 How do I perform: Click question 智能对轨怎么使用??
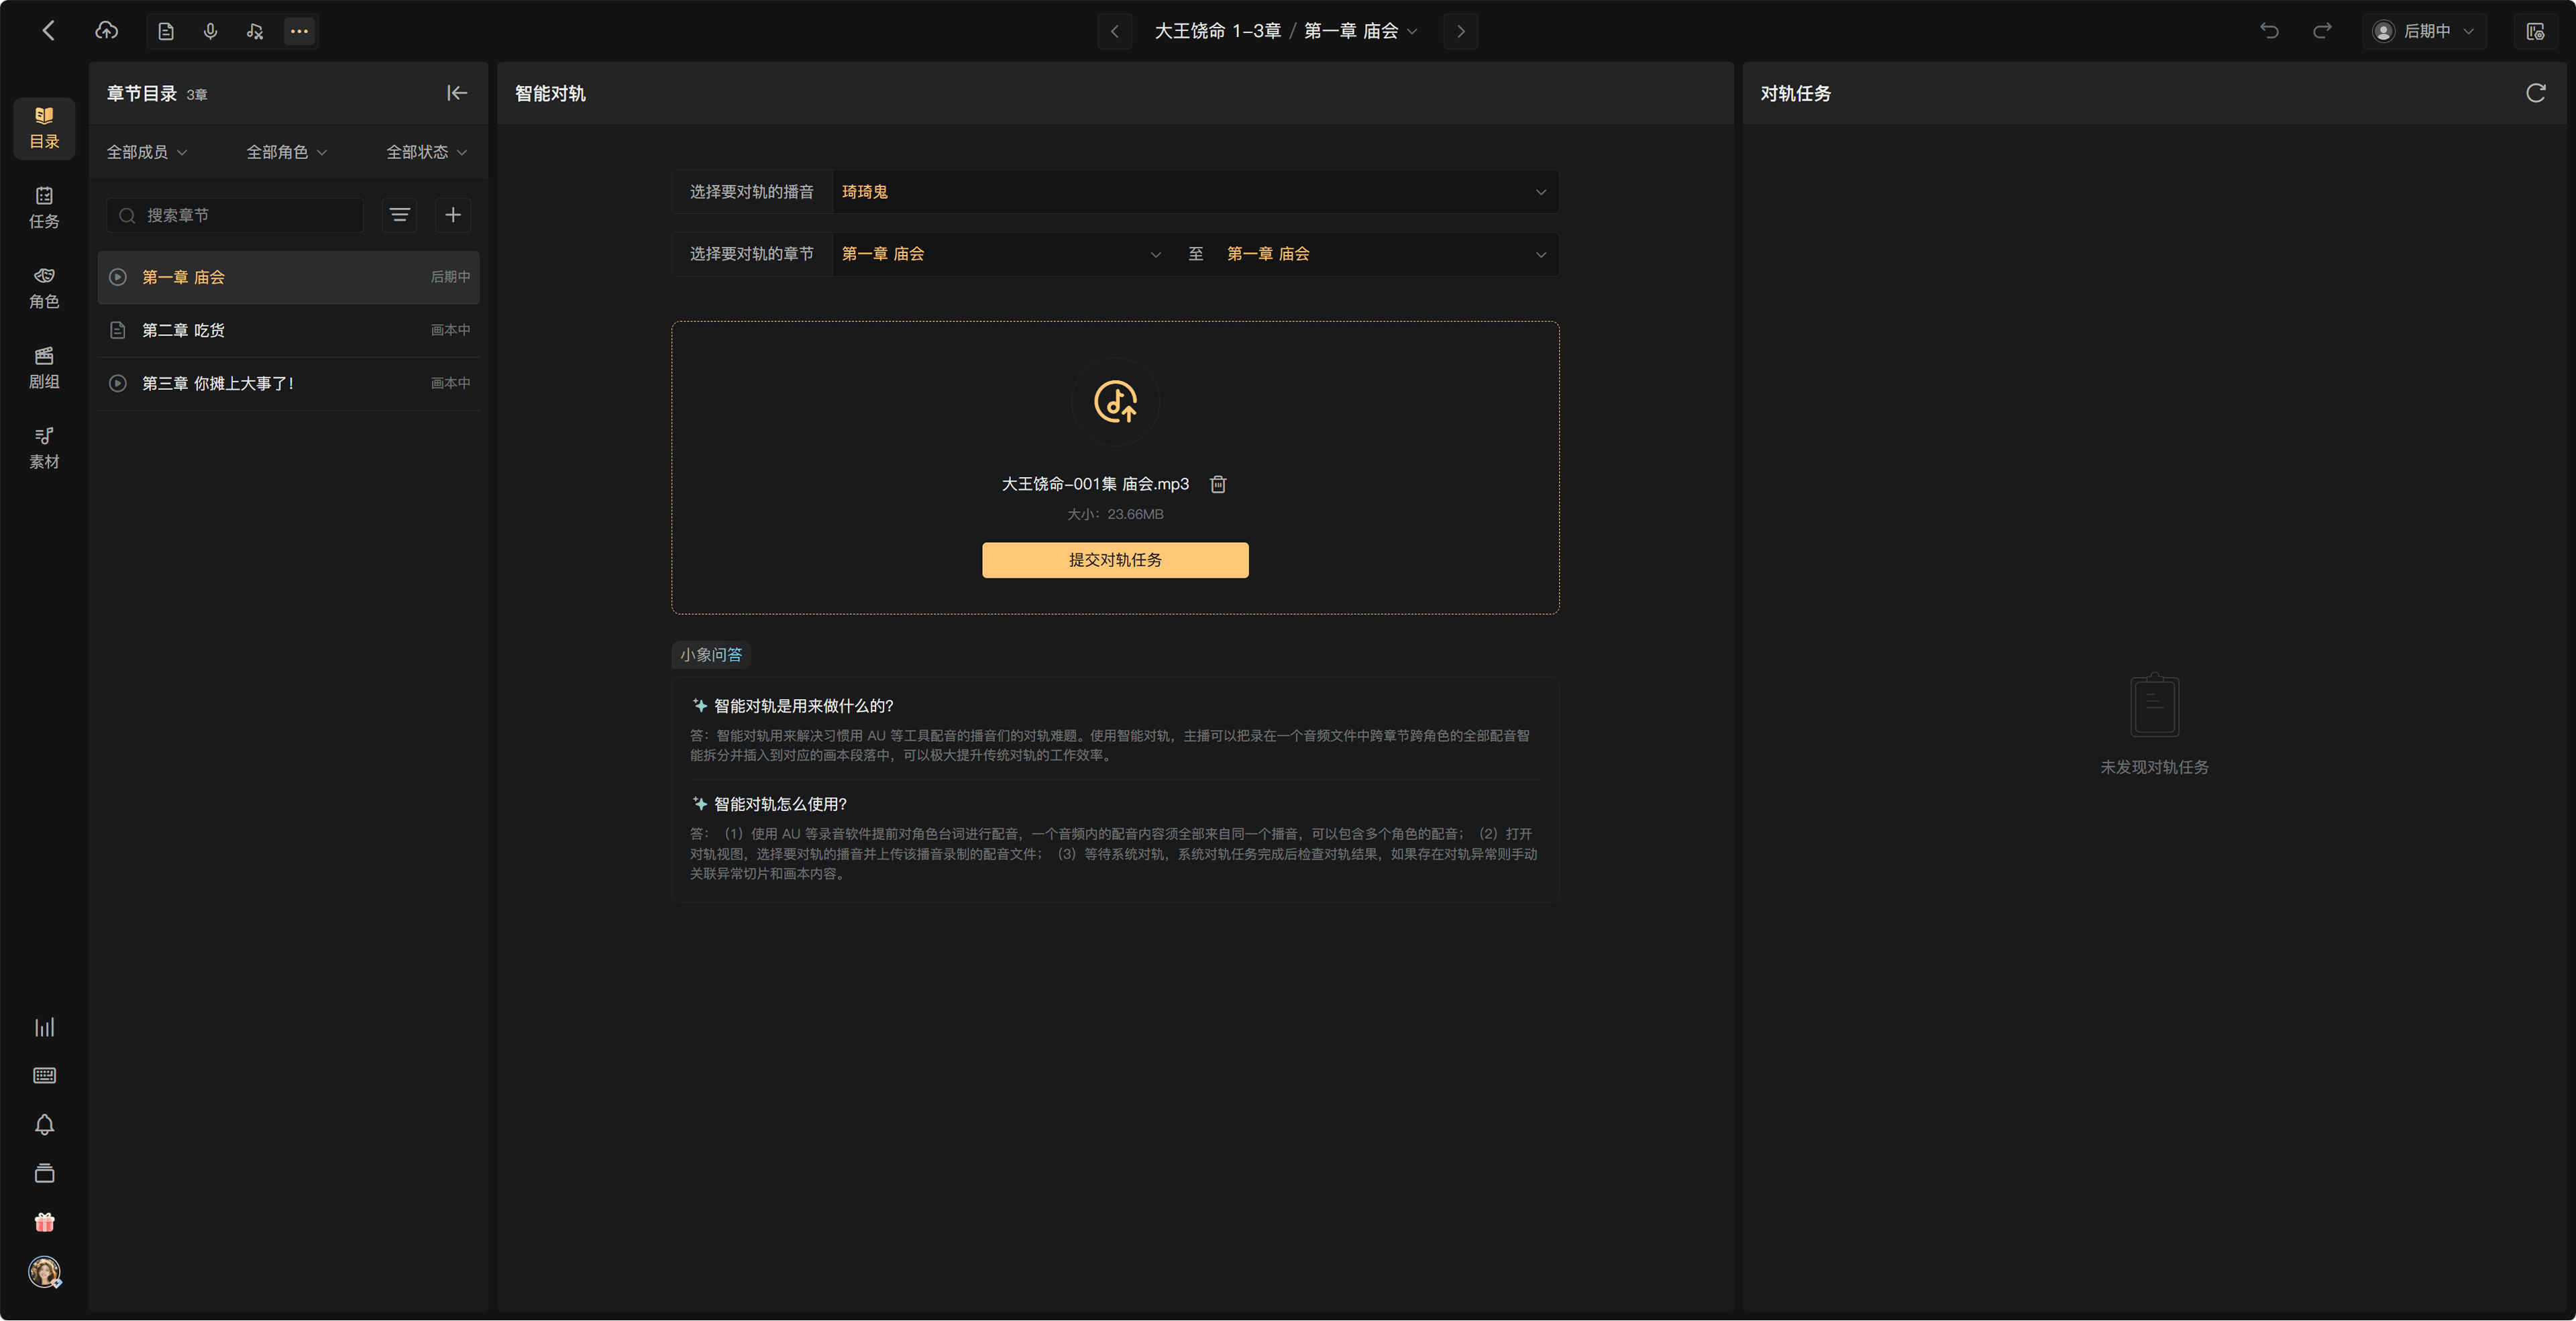click(780, 804)
